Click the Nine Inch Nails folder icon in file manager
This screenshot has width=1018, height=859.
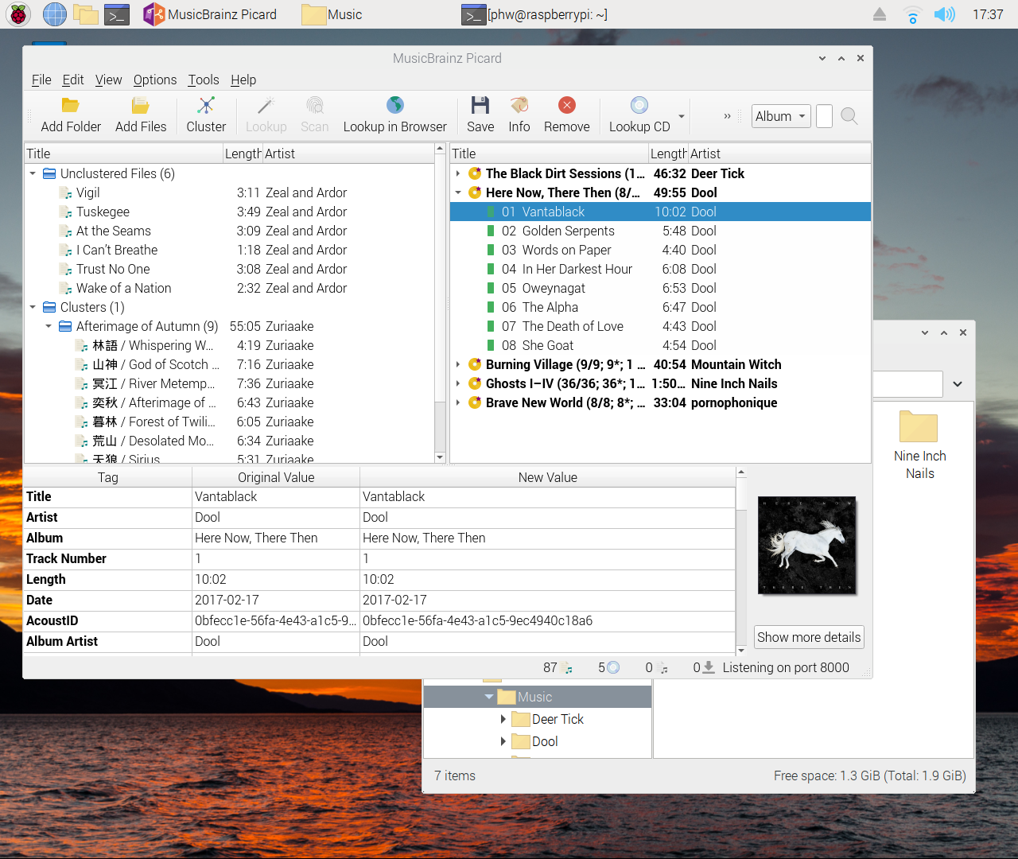919,426
